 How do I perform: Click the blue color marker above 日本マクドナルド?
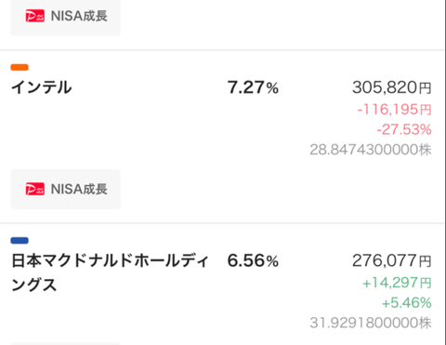point(20,241)
